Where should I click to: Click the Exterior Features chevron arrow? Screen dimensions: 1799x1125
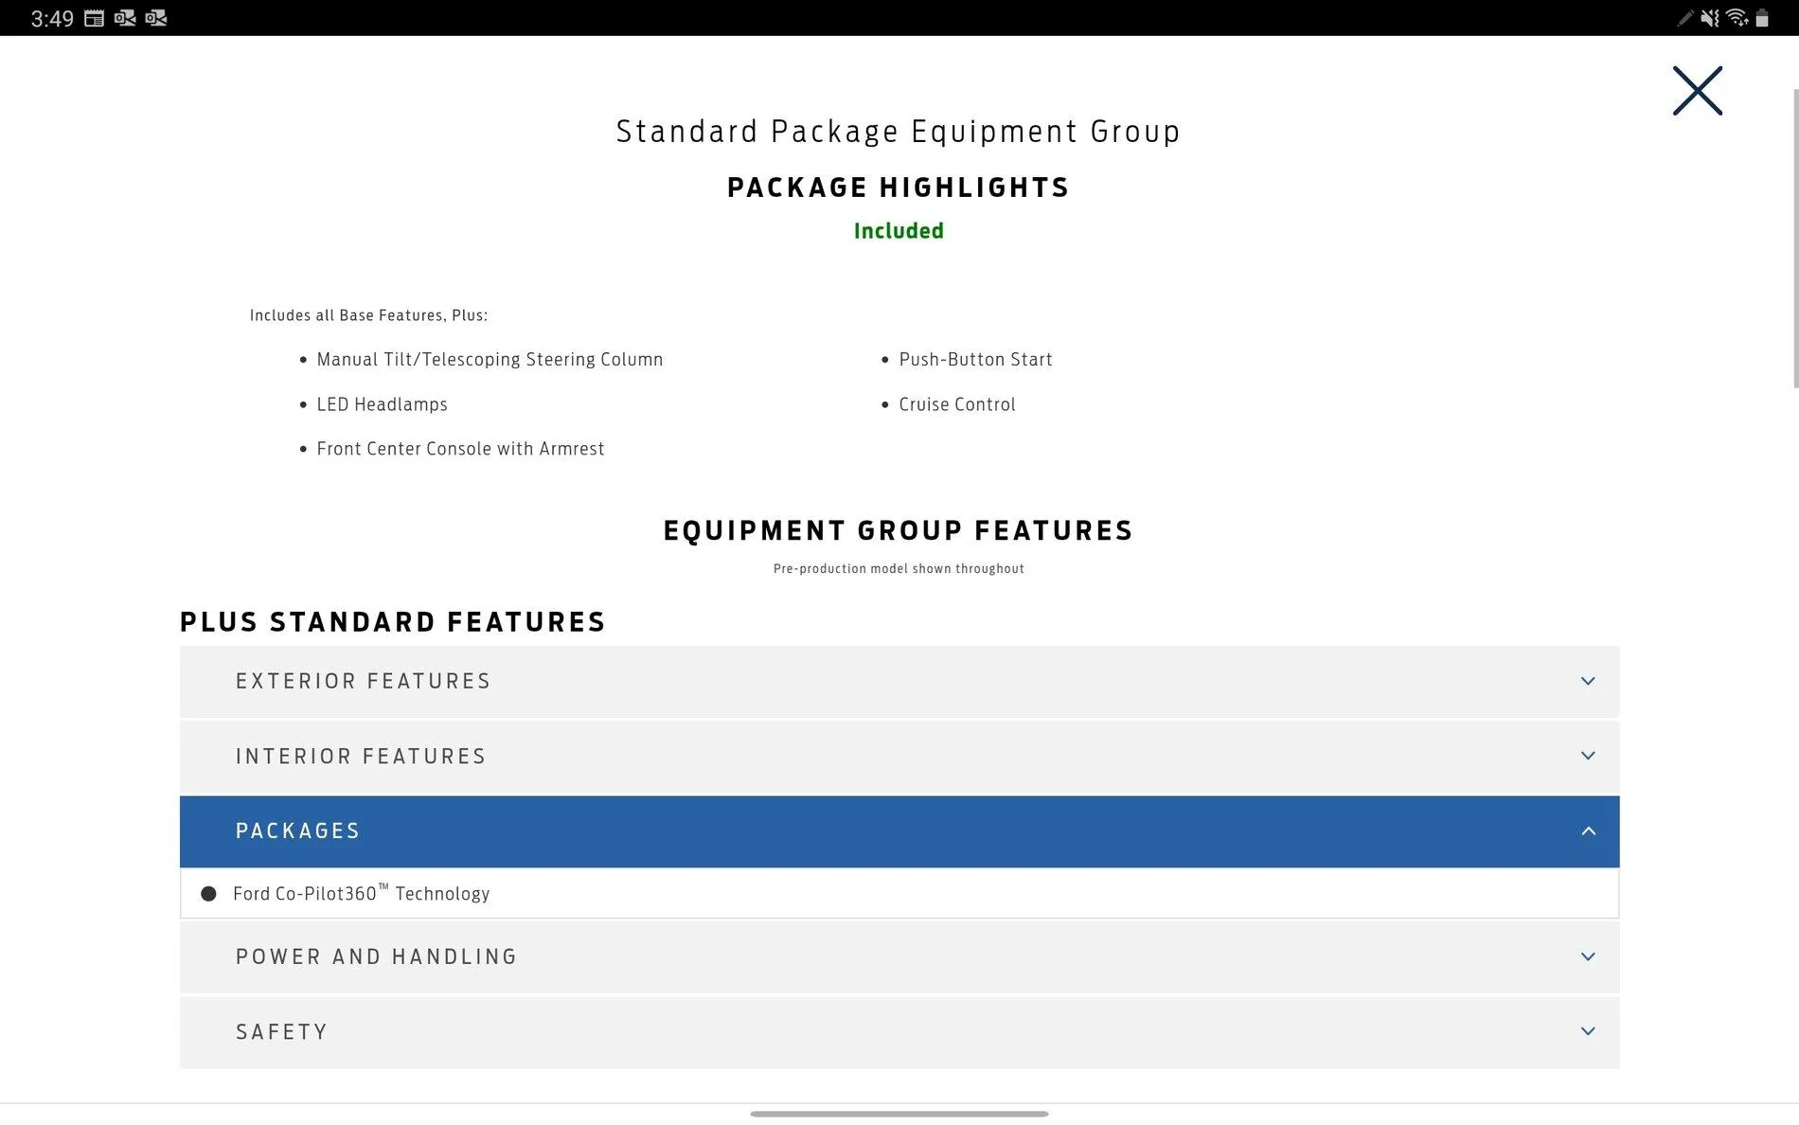click(x=1588, y=681)
